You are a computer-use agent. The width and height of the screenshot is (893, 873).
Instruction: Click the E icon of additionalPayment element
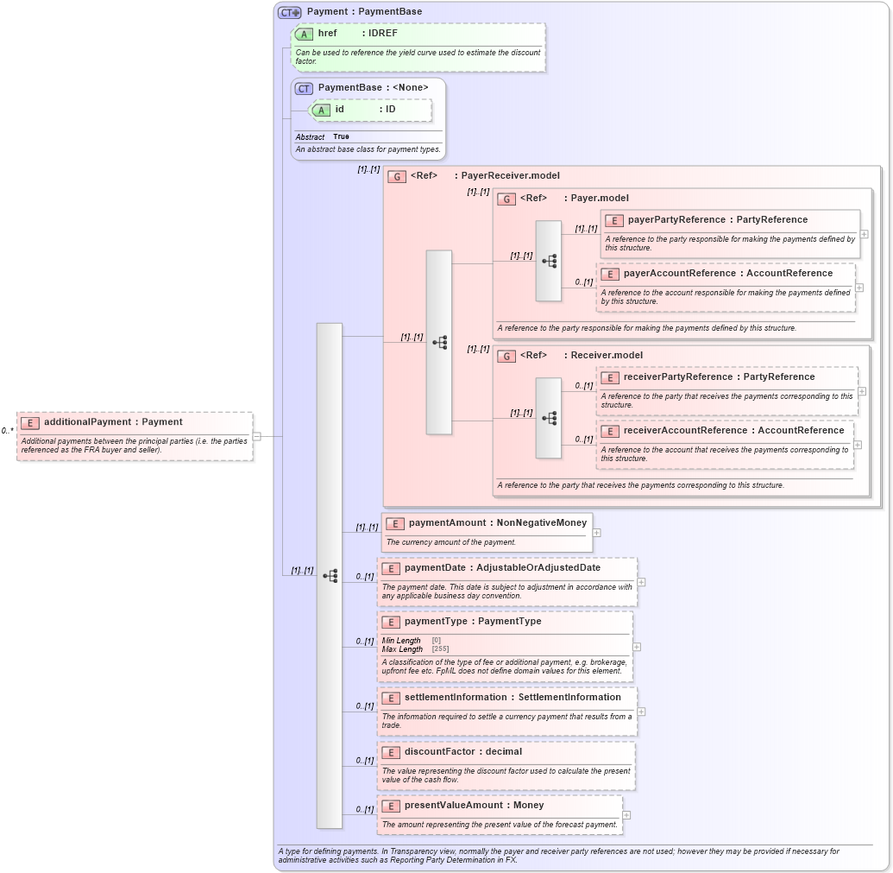click(x=31, y=422)
